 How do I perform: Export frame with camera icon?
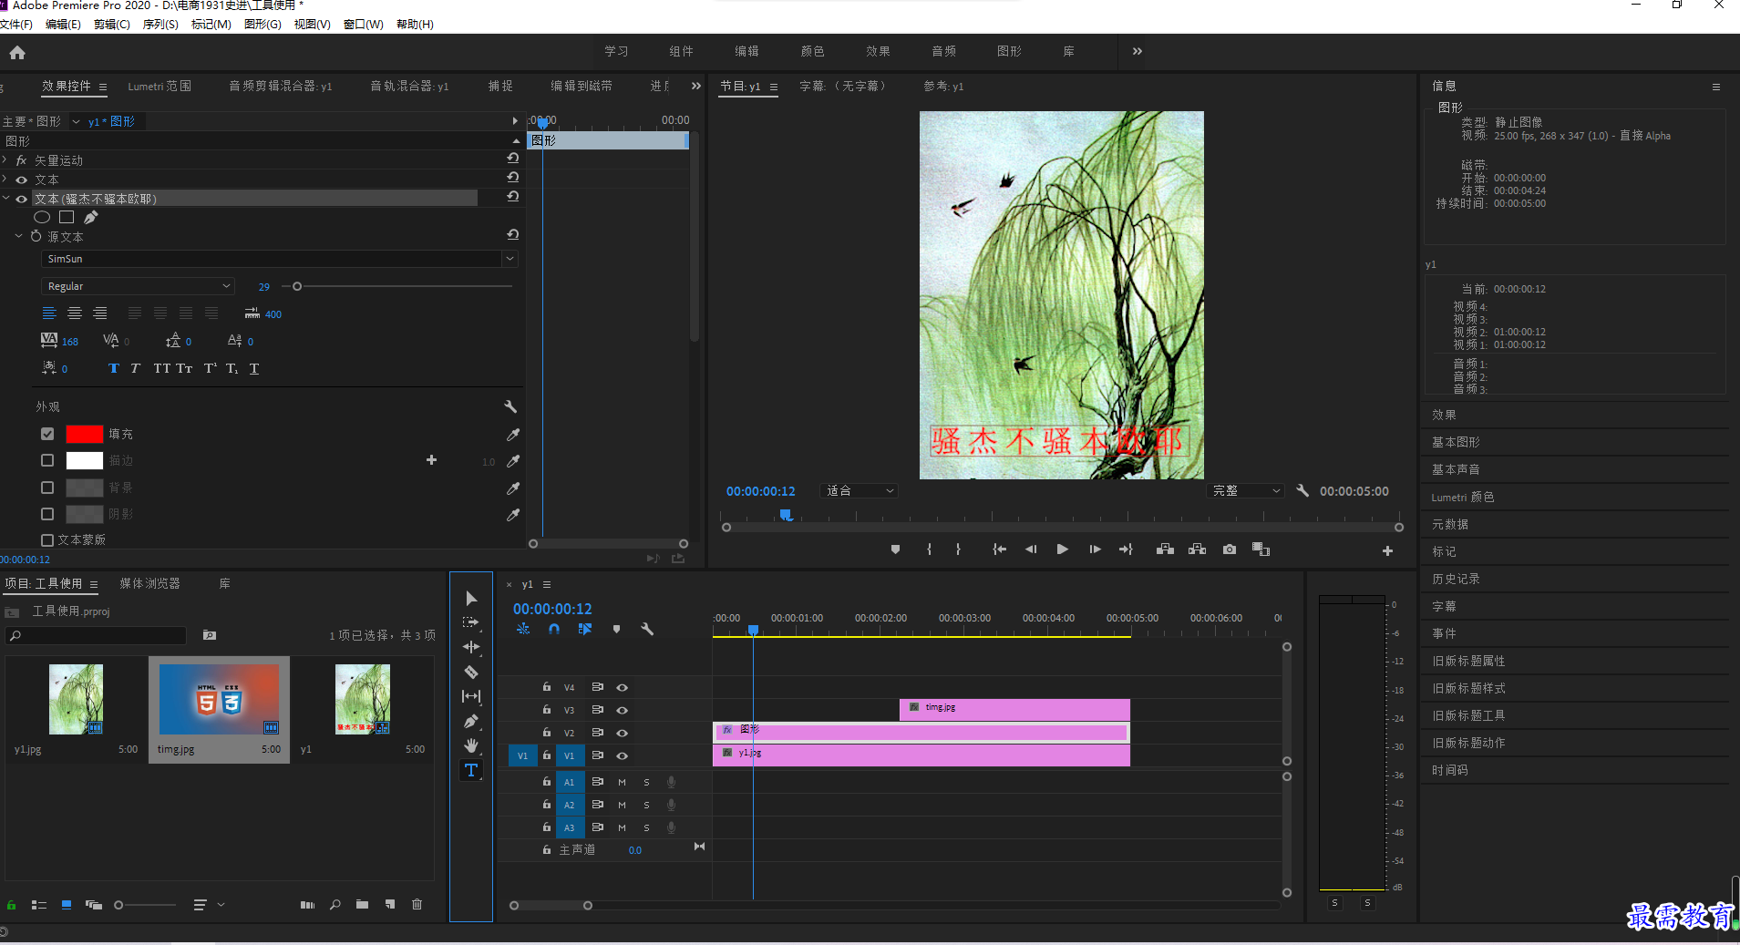(x=1230, y=550)
